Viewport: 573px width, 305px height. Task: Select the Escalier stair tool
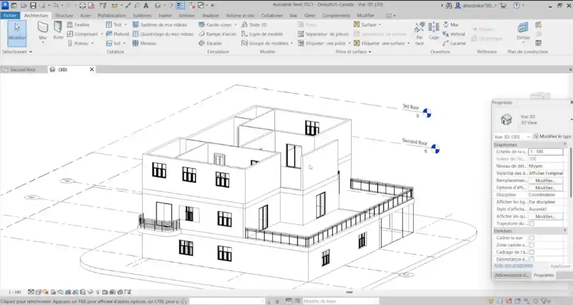[x=210, y=43]
